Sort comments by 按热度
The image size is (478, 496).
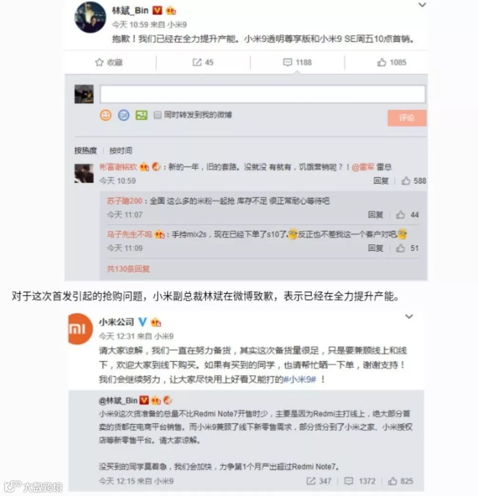click(85, 151)
